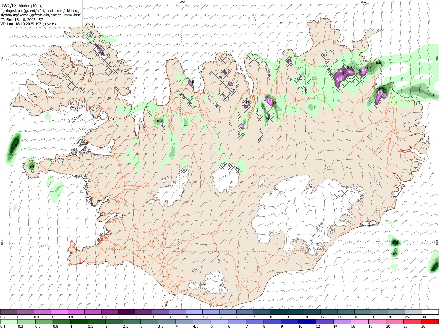
Task: Click the header line 'UWC/IG: Vindur (10m),'
Action: tap(21, 6)
